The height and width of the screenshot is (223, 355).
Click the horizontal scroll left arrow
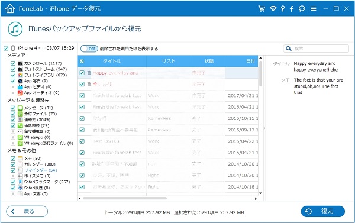pyautogui.click(x=80, y=199)
